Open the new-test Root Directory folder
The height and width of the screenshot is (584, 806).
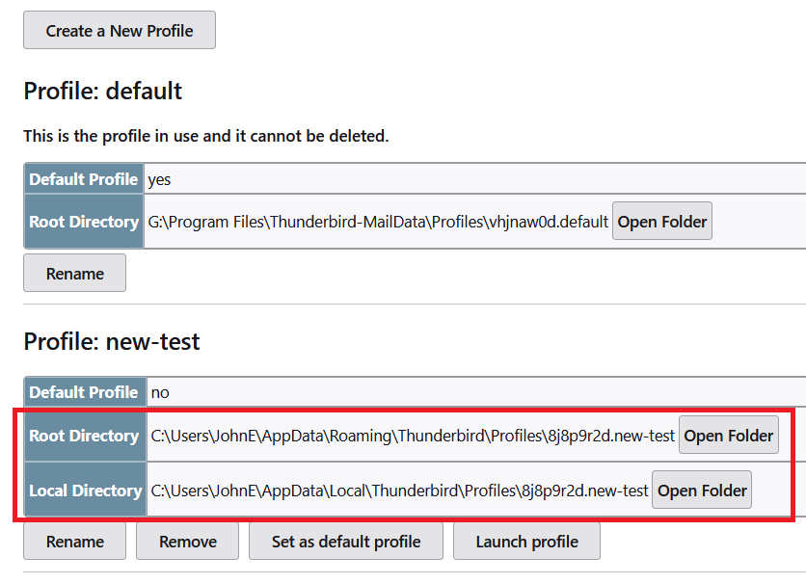728,435
